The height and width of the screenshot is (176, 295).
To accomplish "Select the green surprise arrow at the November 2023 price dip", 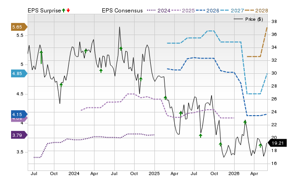I will (x=61, y=85).
